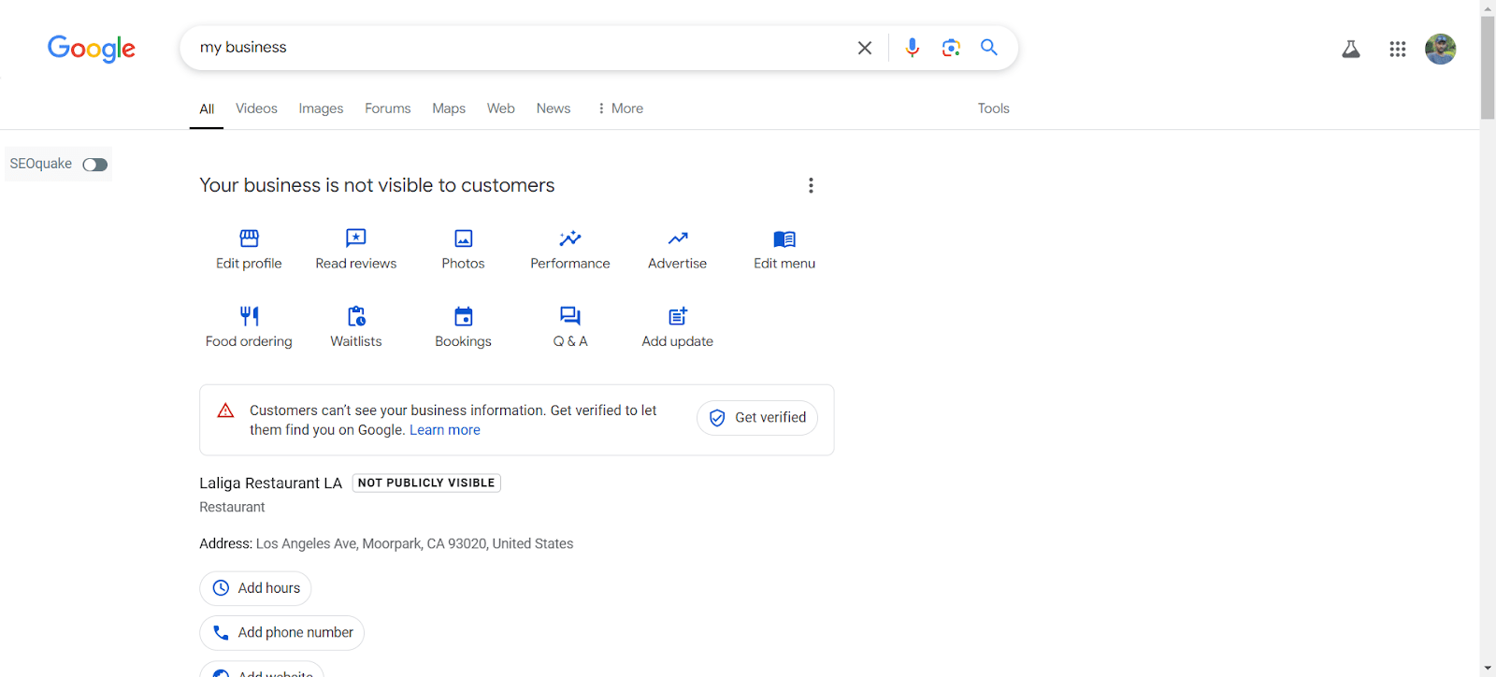This screenshot has width=1496, height=677.
Task: Open the Google account profile picture
Action: 1441,49
